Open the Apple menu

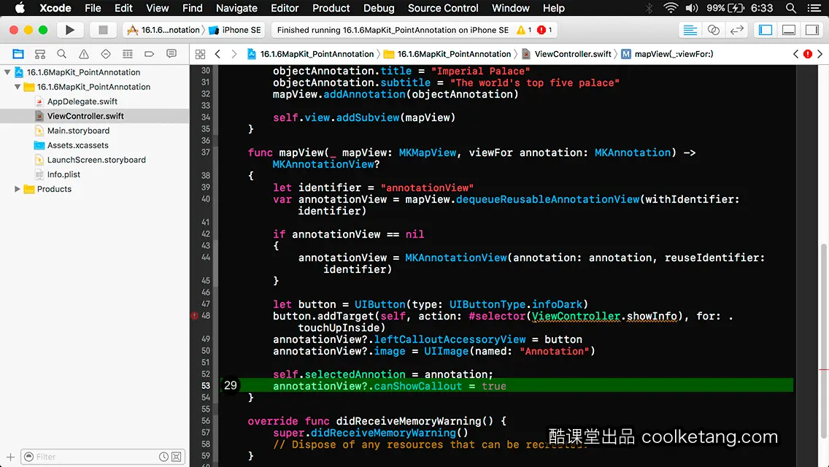coord(20,8)
